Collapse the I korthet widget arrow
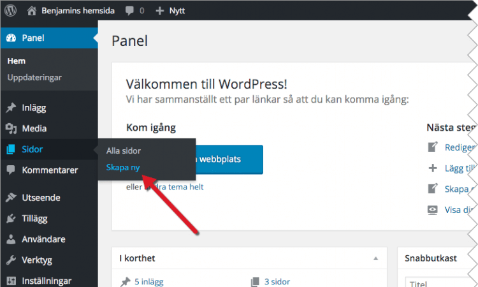478x287 pixels. pos(375,258)
